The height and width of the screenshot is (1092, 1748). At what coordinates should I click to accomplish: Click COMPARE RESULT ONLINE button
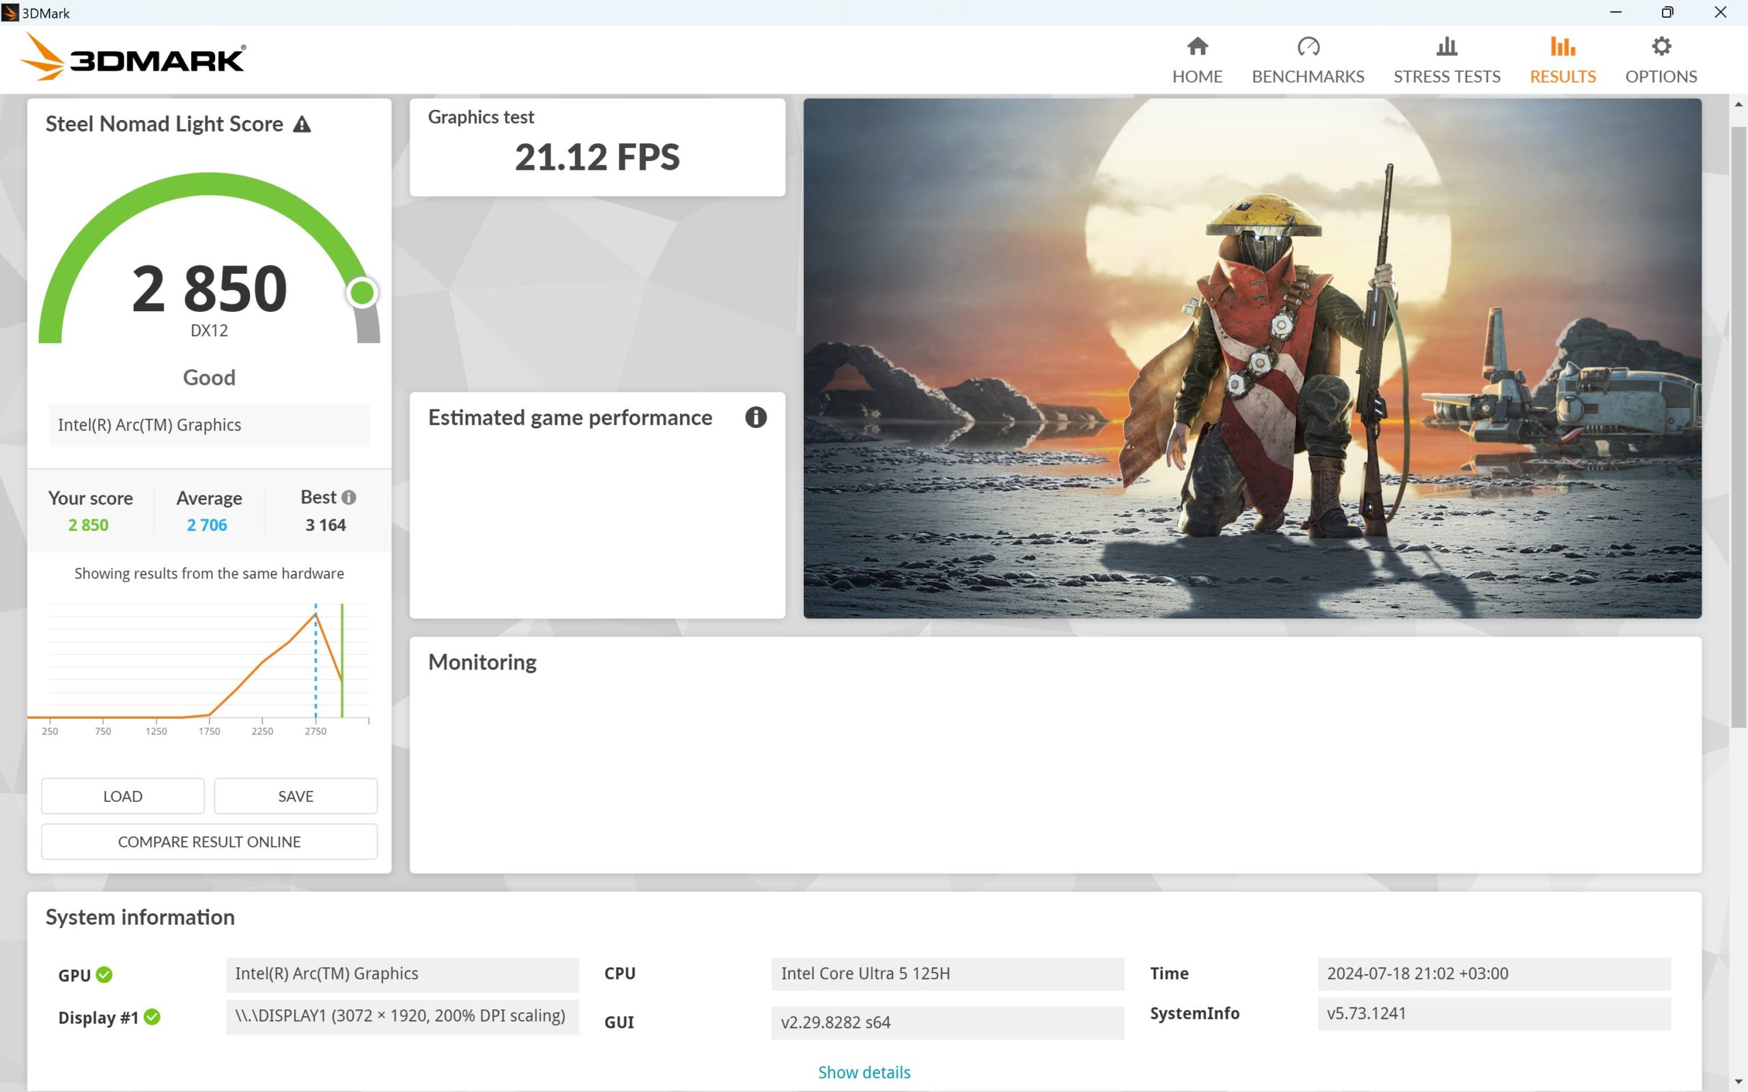(x=210, y=842)
